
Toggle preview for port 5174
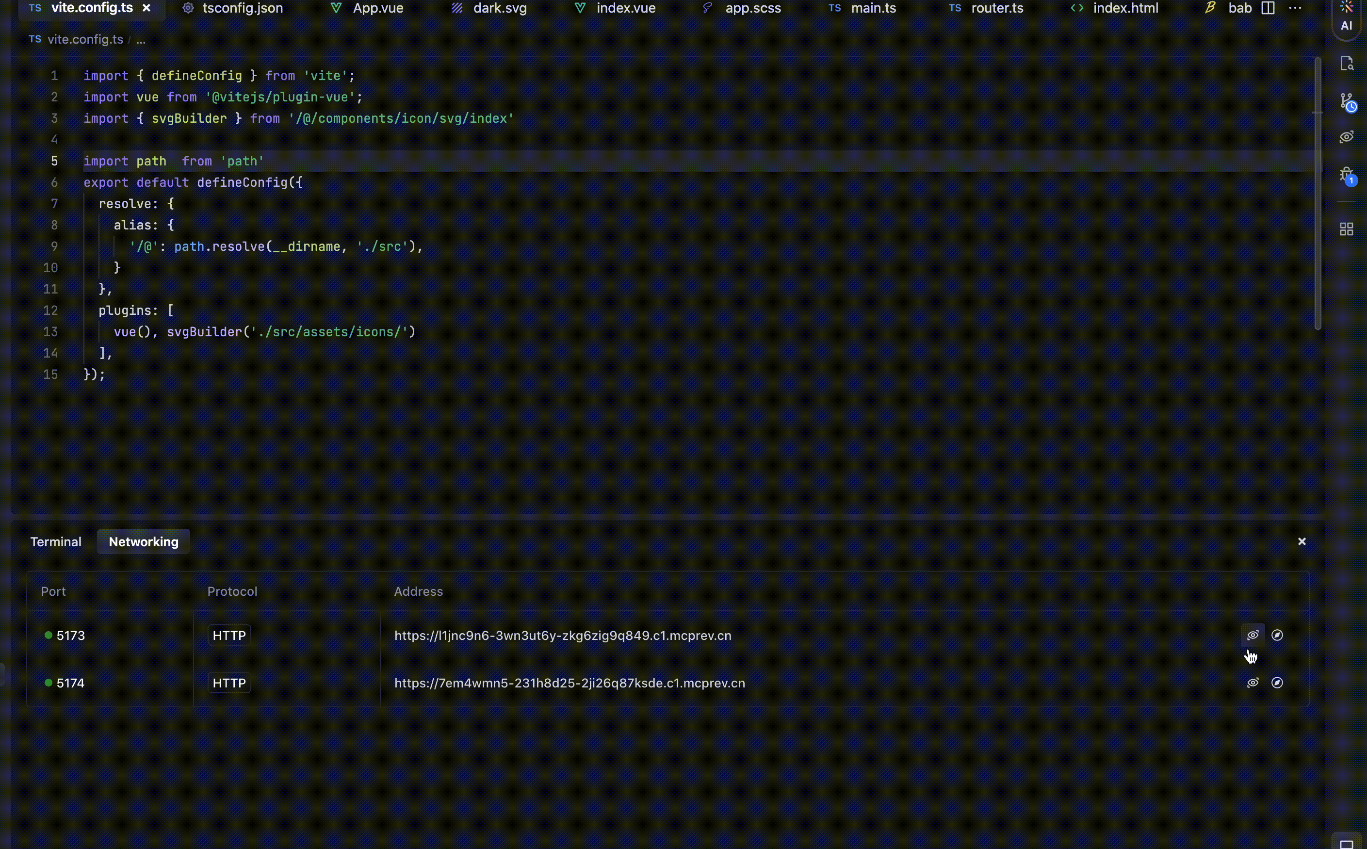pyautogui.click(x=1253, y=683)
